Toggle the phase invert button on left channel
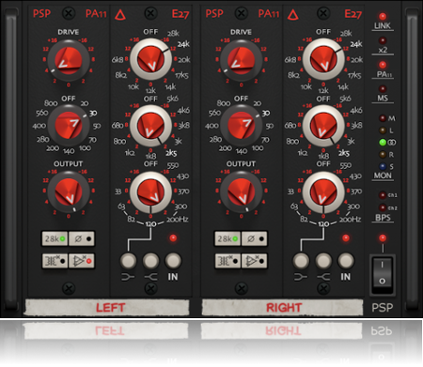The width and height of the screenshot is (423, 367). coord(82,238)
